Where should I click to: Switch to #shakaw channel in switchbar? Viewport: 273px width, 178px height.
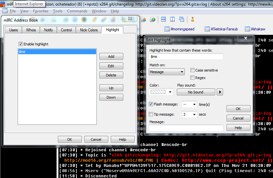click(x=255, y=29)
